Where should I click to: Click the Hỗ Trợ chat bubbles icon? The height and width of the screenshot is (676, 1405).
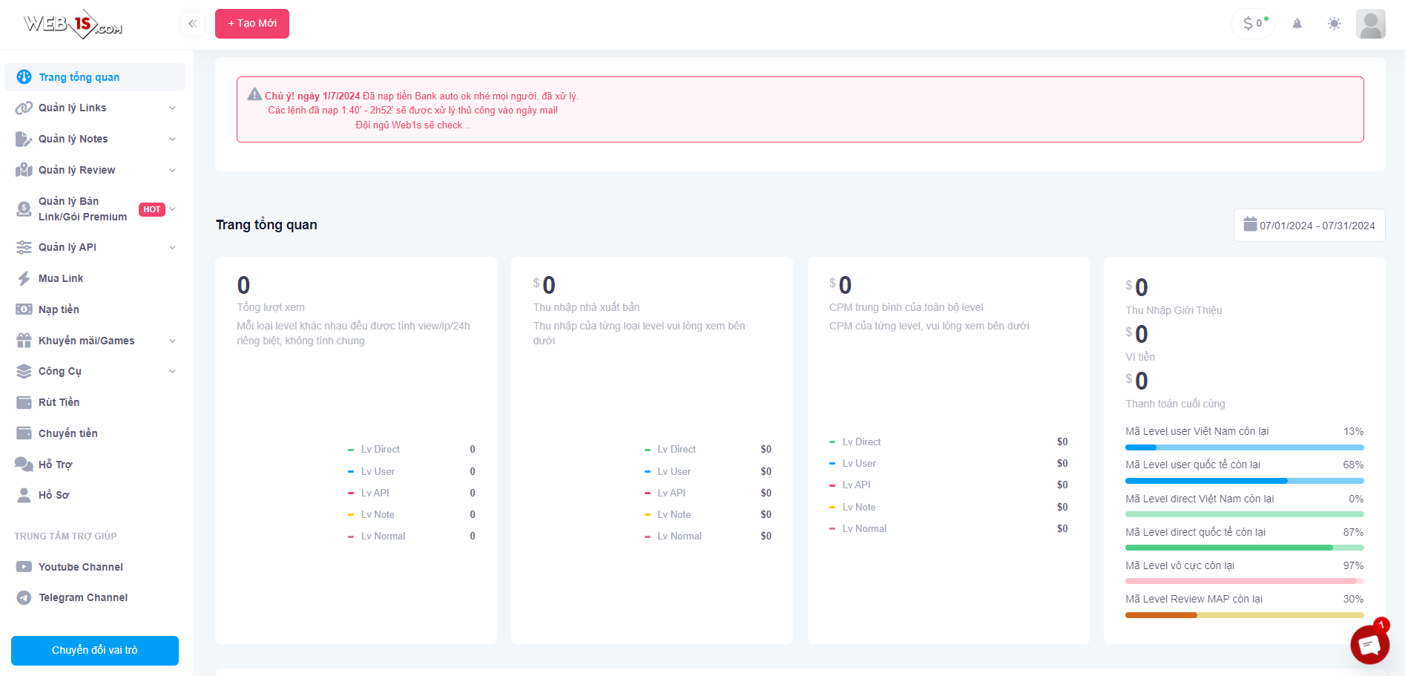[24, 465]
